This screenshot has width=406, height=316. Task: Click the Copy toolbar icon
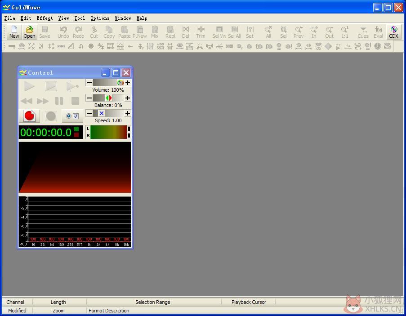(109, 32)
